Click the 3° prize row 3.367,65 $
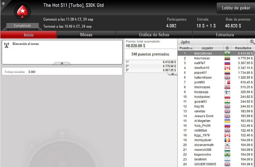The image size is (255, 167). click(151, 70)
